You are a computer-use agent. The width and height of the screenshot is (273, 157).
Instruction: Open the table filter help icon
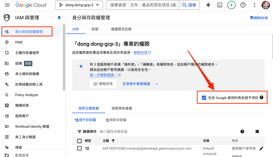[x=242, y=132]
